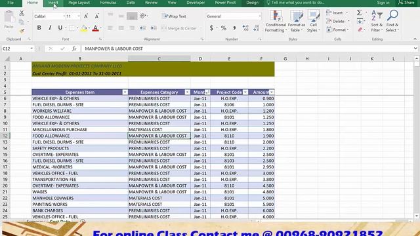The width and height of the screenshot is (420, 236).
Task: Click the AutoSum sigma icon
Action: coord(360,12)
